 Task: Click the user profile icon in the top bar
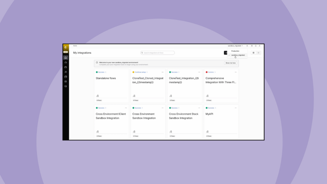pyautogui.click(x=260, y=46)
